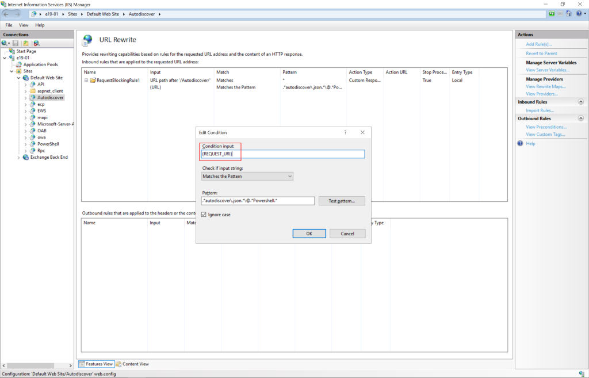Click the help icon beside the address bar
The image size is (589, 378).
click(x=579, y=13)
